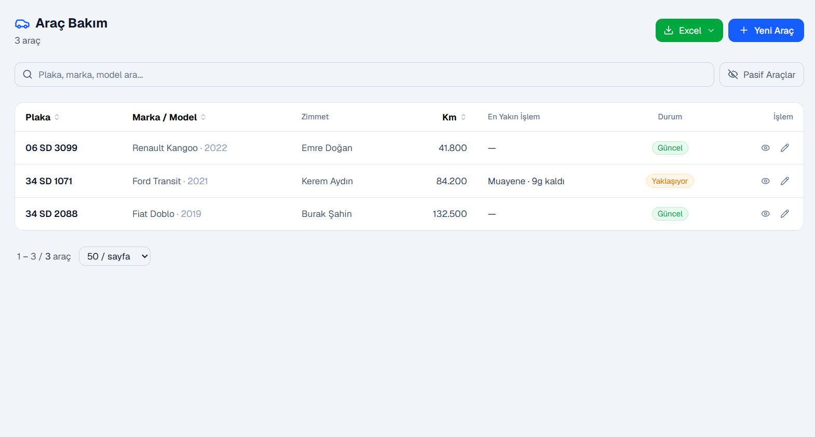Edit vehicle 34 SD 1071 with pencil icon
The image size is (815, 437).
coord(785,181)
